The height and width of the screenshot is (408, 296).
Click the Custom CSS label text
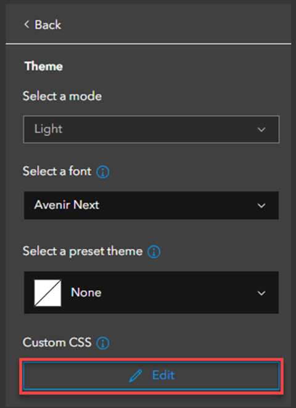point(57,343)
